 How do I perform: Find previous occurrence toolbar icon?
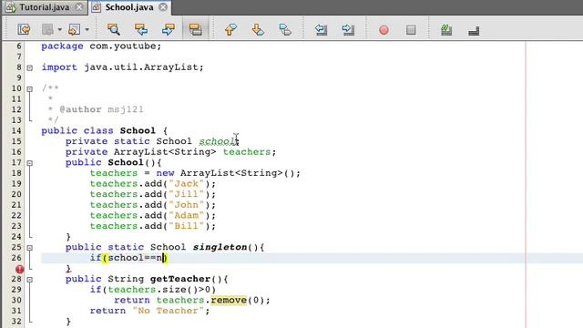pyautogui.click(x=141, y=29)
